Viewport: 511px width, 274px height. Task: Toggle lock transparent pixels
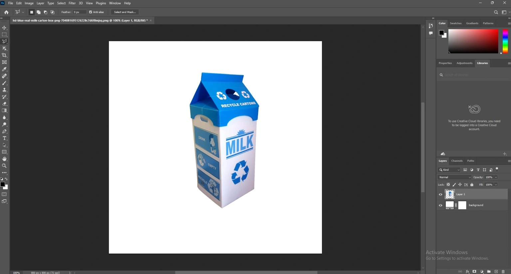coord(448,185)
